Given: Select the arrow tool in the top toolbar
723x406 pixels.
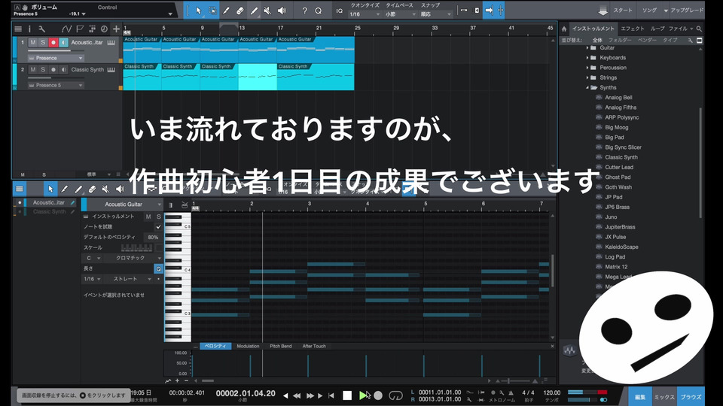Looking at the screenshot, I should click(x=198, y=11).
